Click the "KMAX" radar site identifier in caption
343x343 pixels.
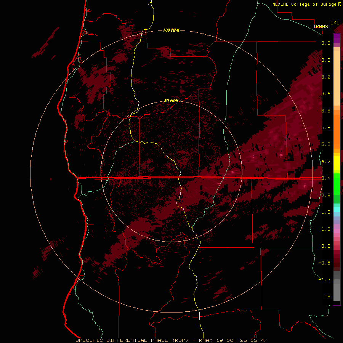click(x=207, y=340)
